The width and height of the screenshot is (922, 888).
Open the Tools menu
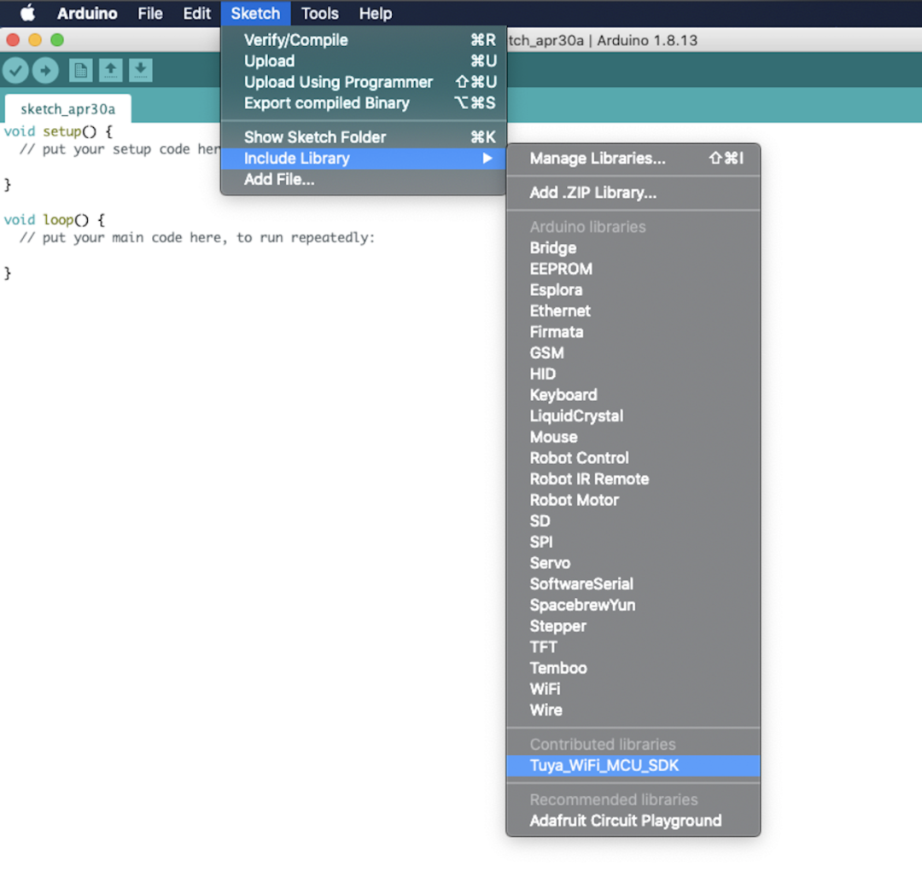[x=320, y=13]
